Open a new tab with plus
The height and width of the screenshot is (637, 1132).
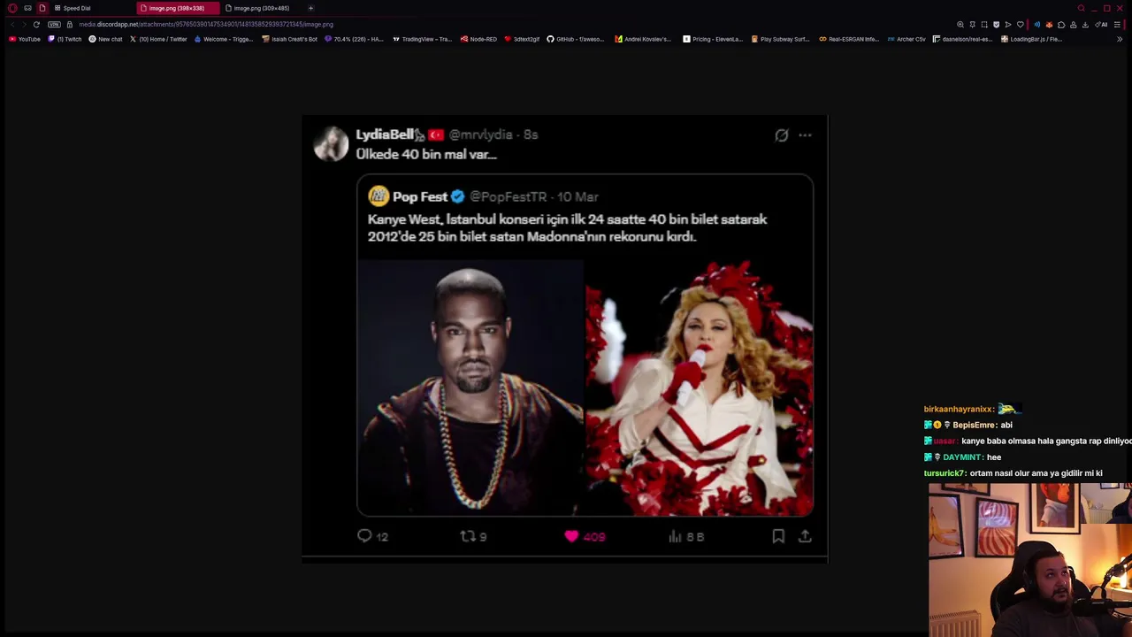coord(310,8)
